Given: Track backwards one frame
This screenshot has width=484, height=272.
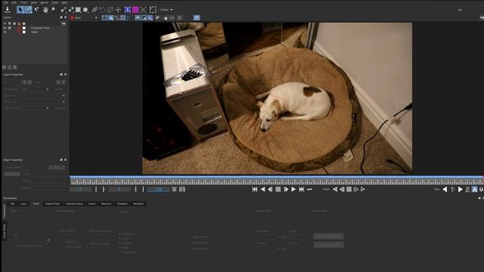Looking at the screenshot, I should click(x=342, y=190).
